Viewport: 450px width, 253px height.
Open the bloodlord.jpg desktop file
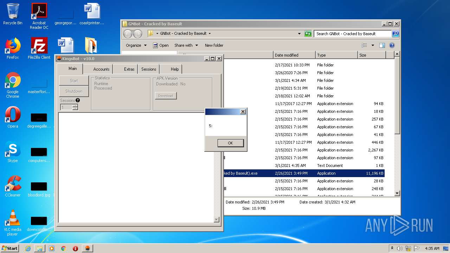point(39,189)
